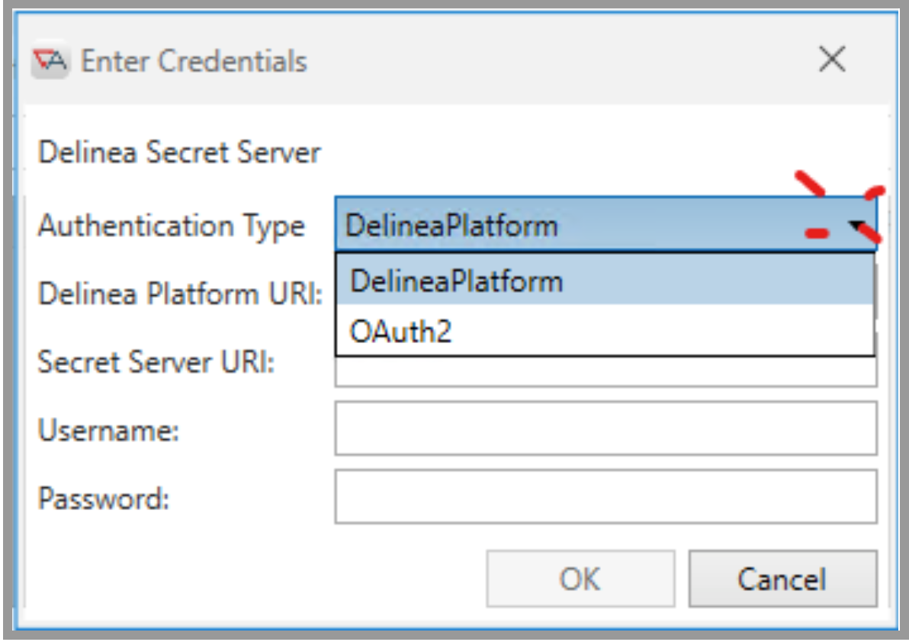Close the Enter Credentials dialog
The image size is (909, 642).
(831, 59)
